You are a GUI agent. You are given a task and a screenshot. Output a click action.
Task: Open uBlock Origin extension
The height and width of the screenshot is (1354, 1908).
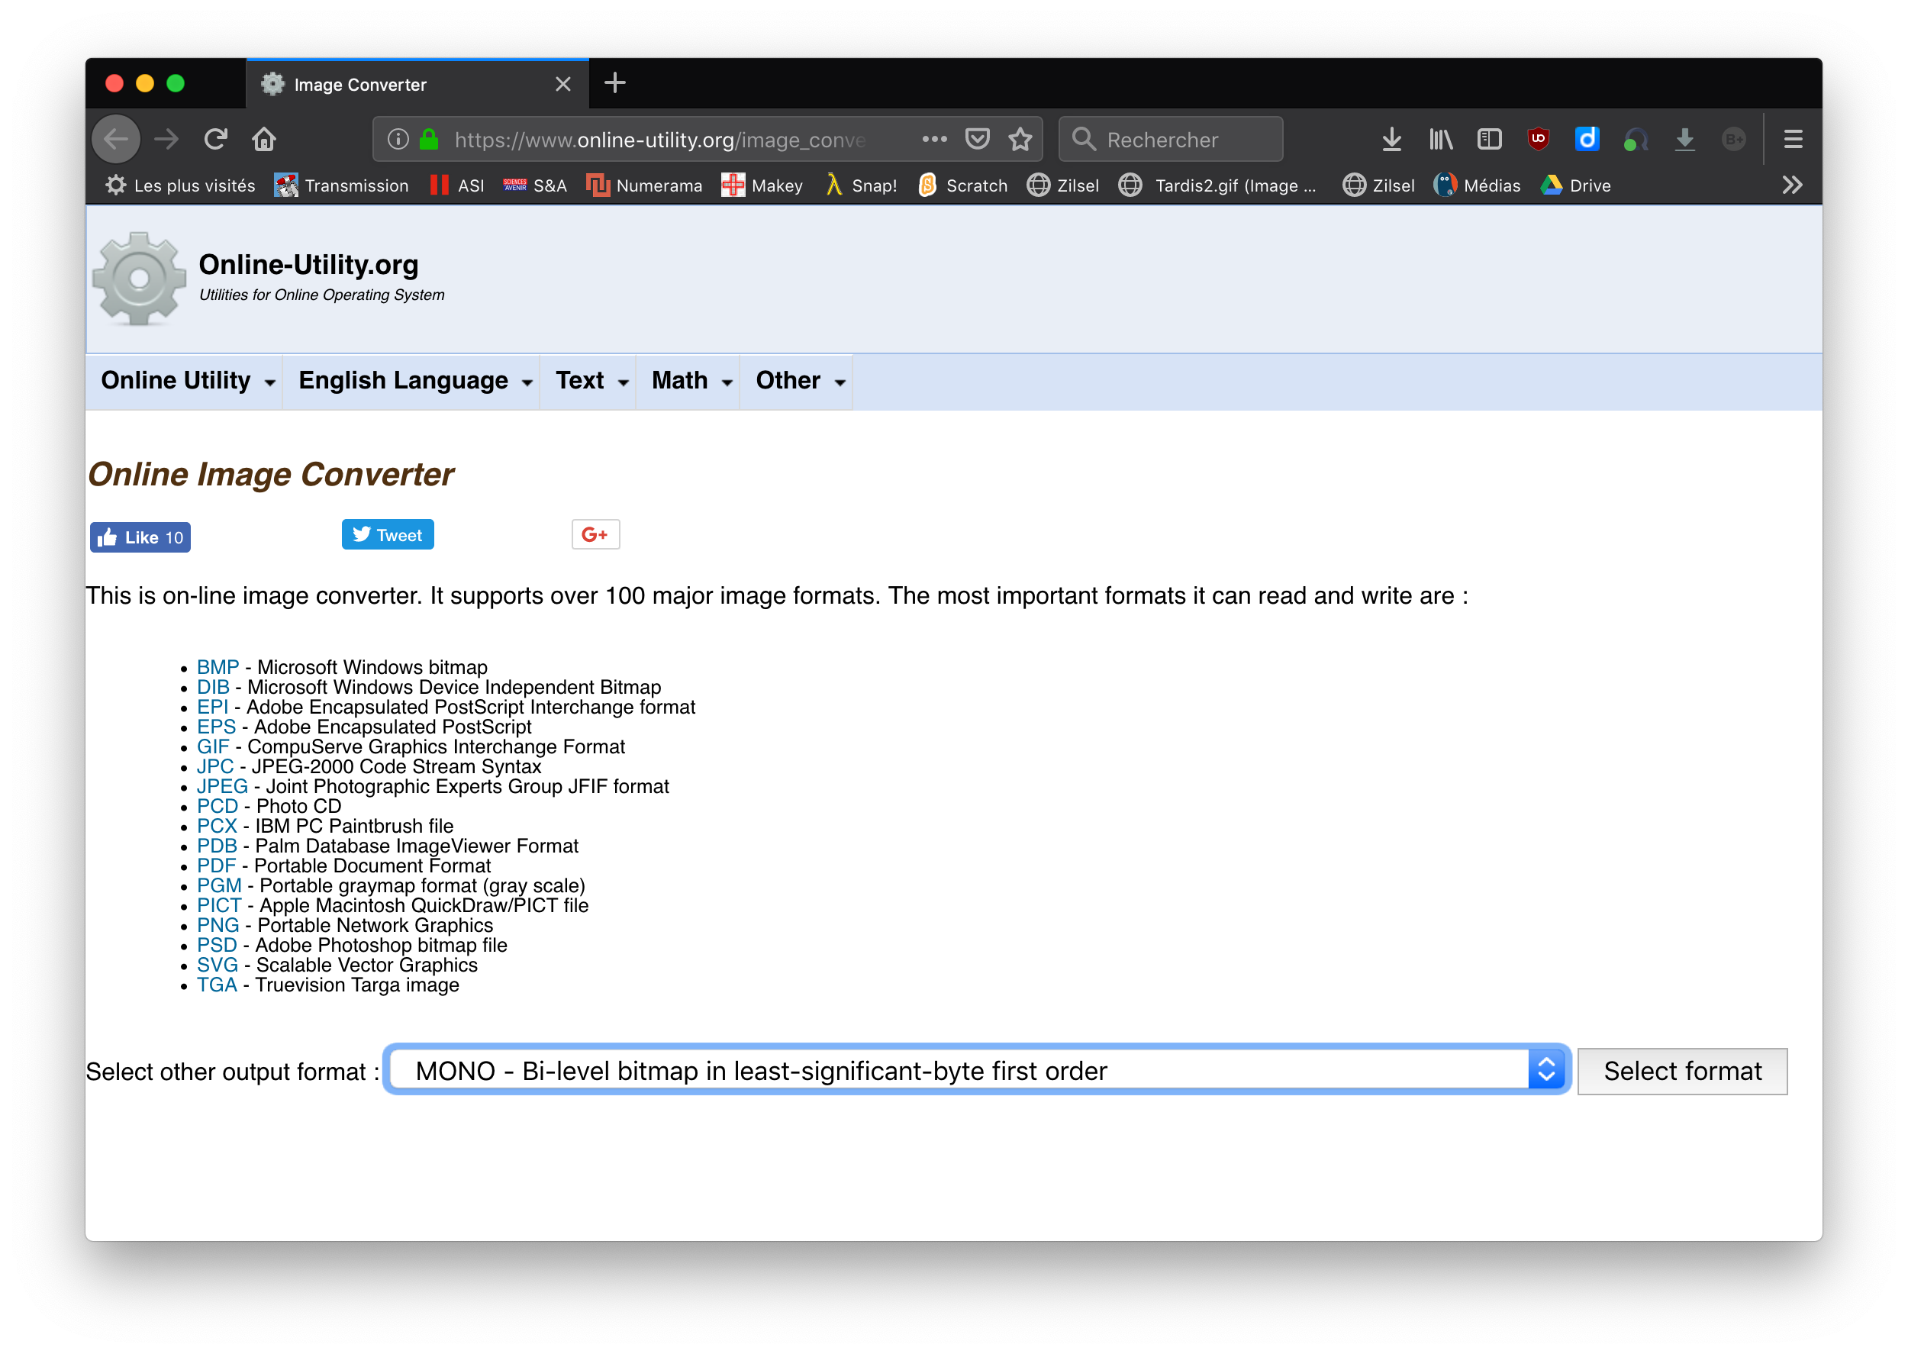coord(1539,139)
